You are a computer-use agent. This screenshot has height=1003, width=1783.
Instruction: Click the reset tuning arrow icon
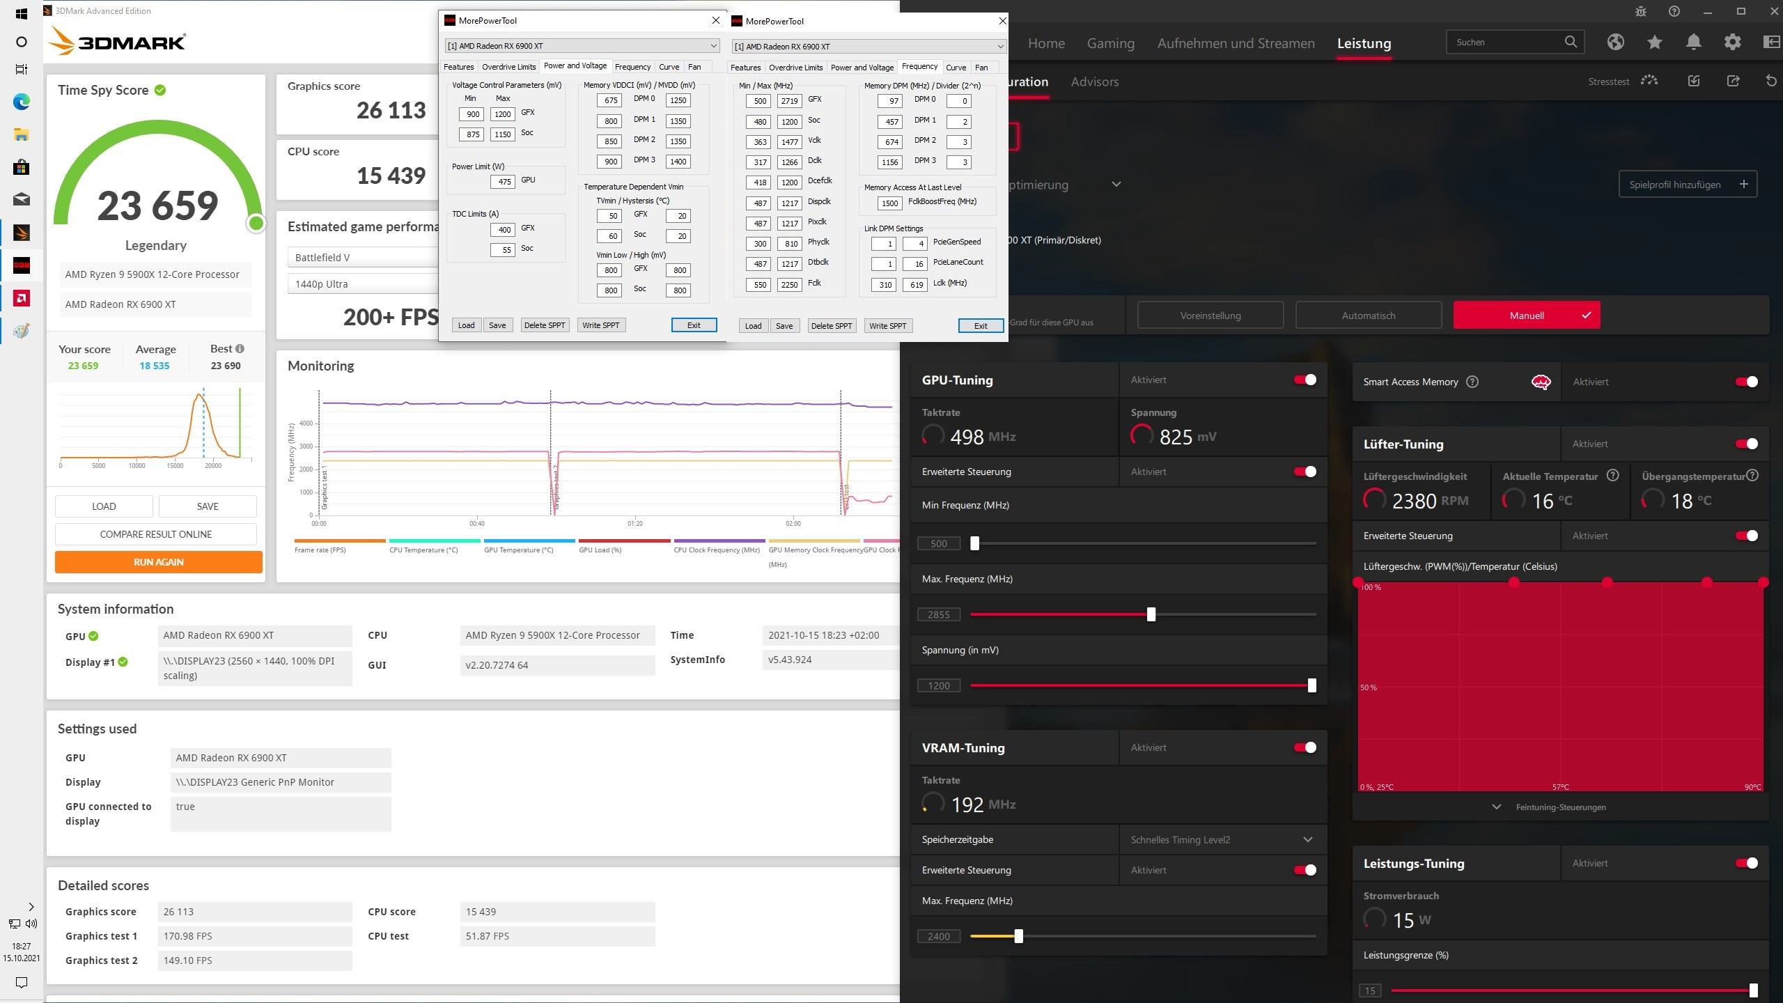point(1770,81)
